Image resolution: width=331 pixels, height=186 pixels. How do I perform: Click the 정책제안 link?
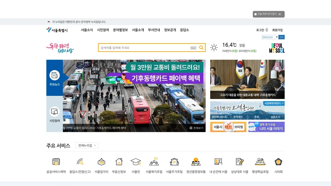pos(238,117)
